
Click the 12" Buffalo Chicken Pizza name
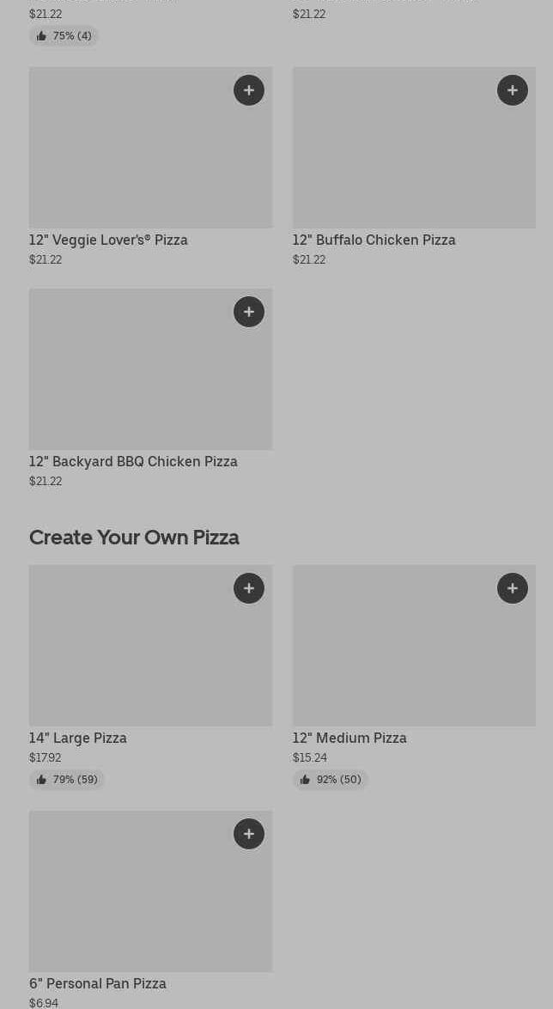[x=374, y=240]
